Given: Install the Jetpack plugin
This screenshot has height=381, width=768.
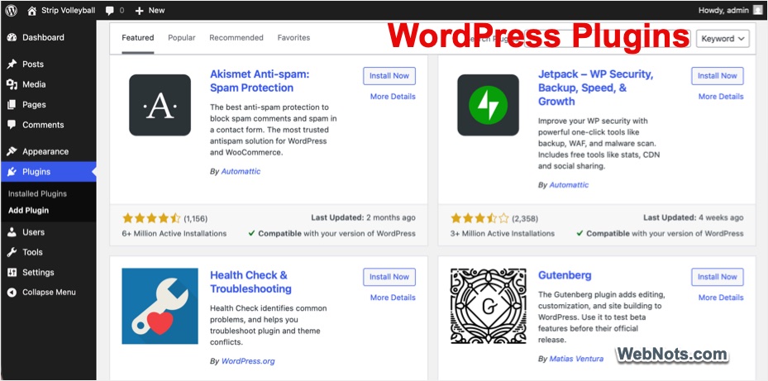Looking at the screenshot, I should pyautogui.click(x=718, y=76).
